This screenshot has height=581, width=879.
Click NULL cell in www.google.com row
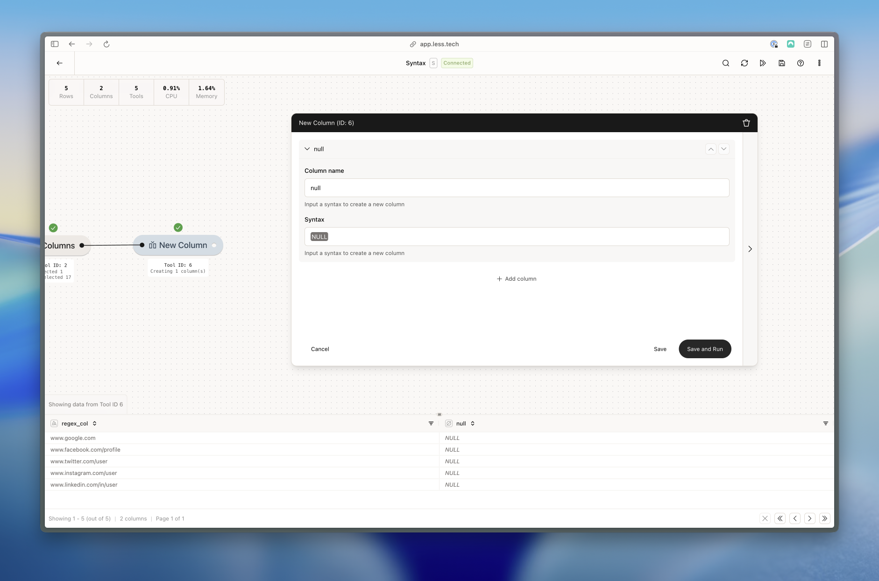(637, 438)
